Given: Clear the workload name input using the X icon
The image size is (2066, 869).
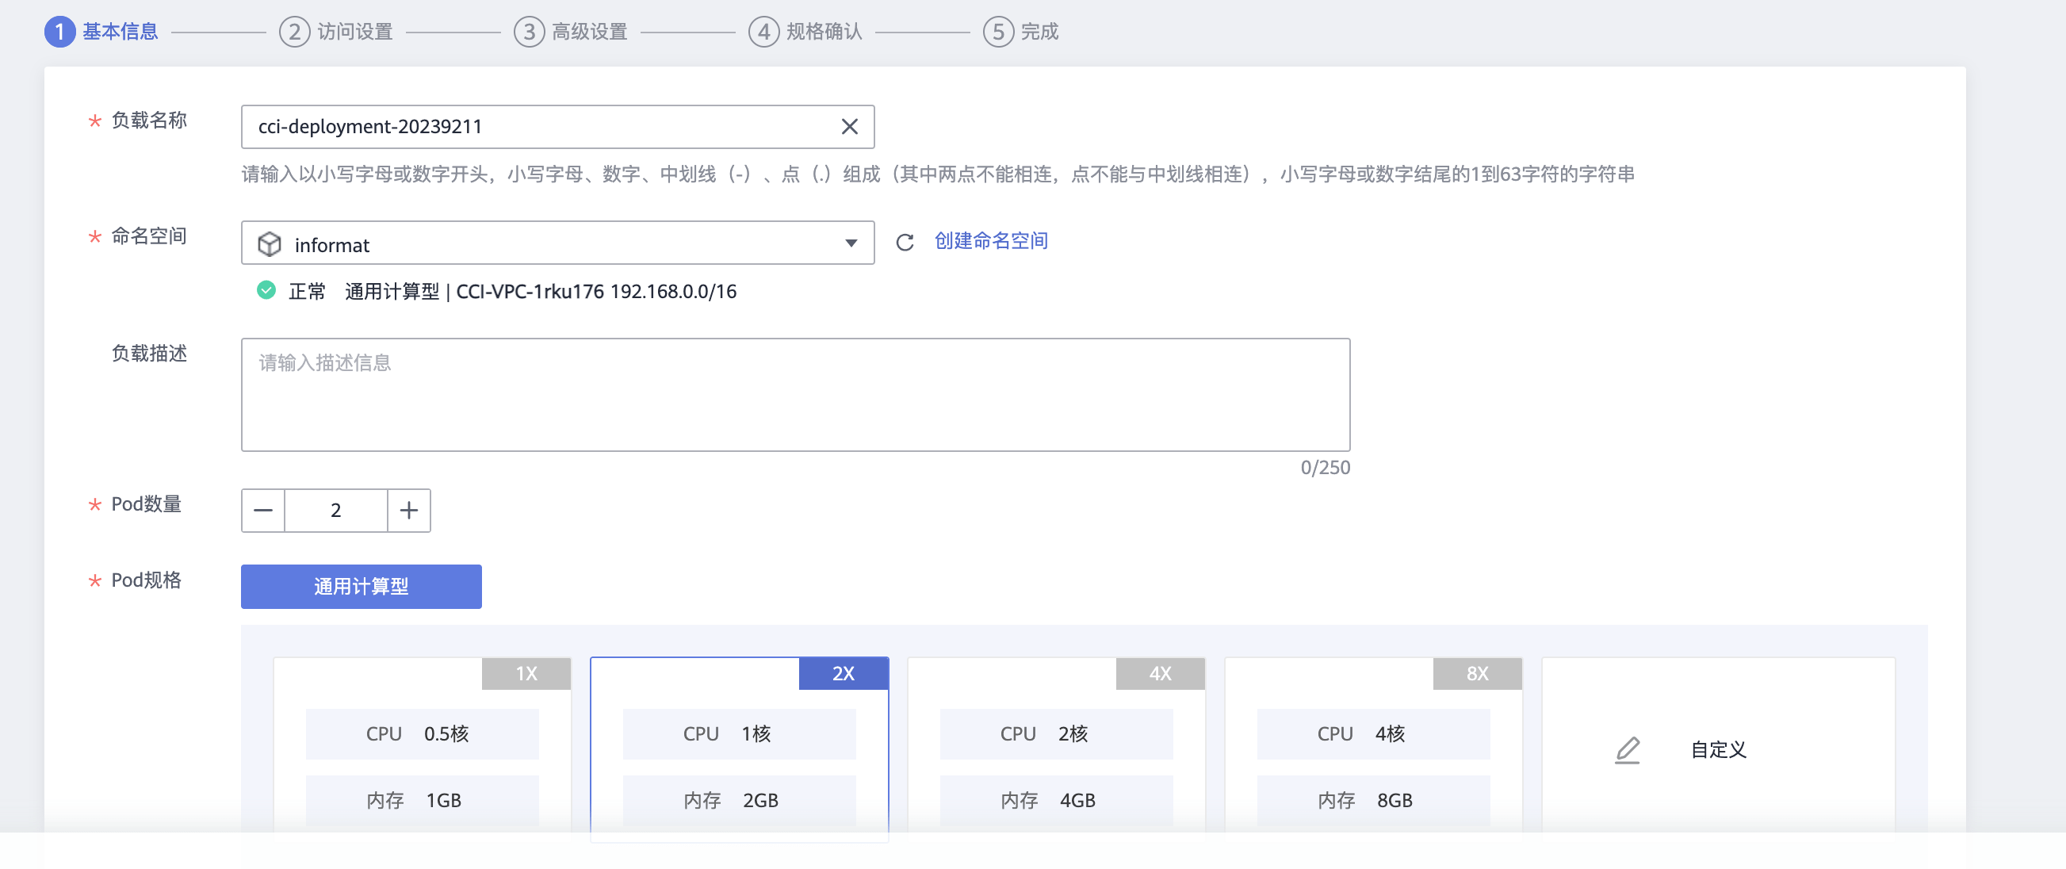Looking at the screenshot, I should click(x=849, y=126).
